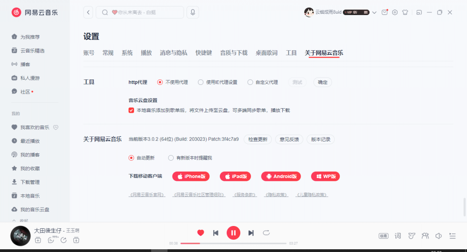Select 使用IE代理设置 radio option

[201, 82]
